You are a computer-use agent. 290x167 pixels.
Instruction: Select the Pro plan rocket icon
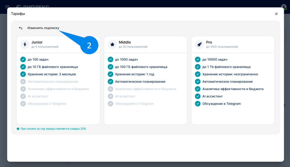(200, 44)
